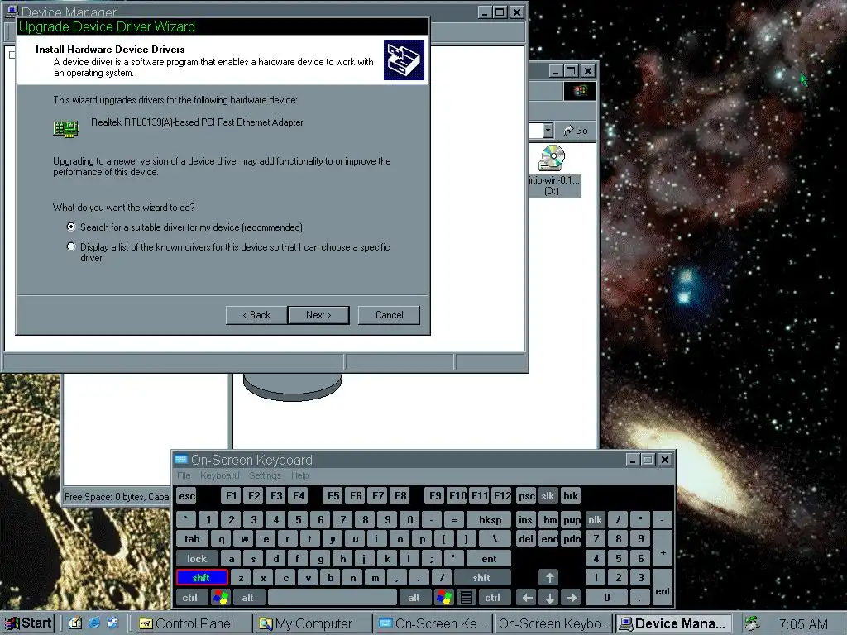Screen dimensions: 847x635
Task: Launch Internet Explorer from quick launch
Action: pos(94,623)
